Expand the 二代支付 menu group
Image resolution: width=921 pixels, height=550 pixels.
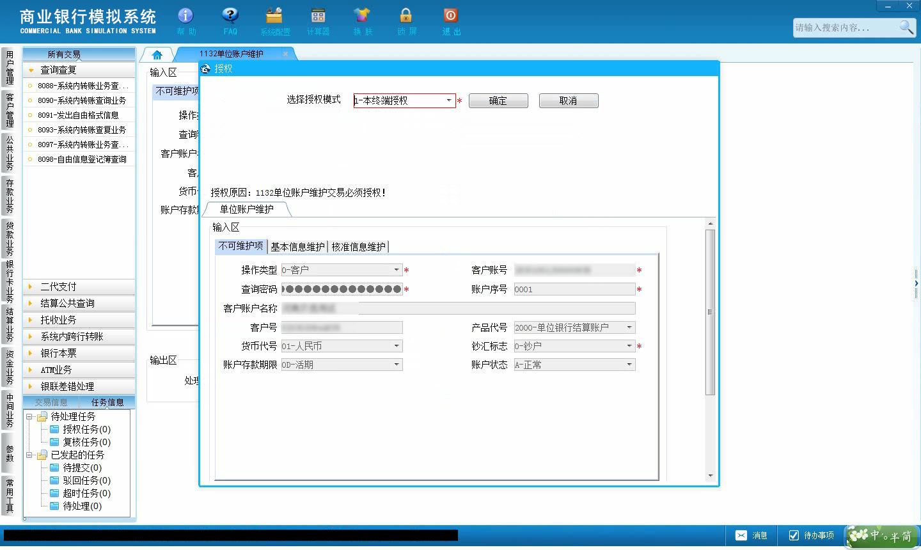click(79, 287)
